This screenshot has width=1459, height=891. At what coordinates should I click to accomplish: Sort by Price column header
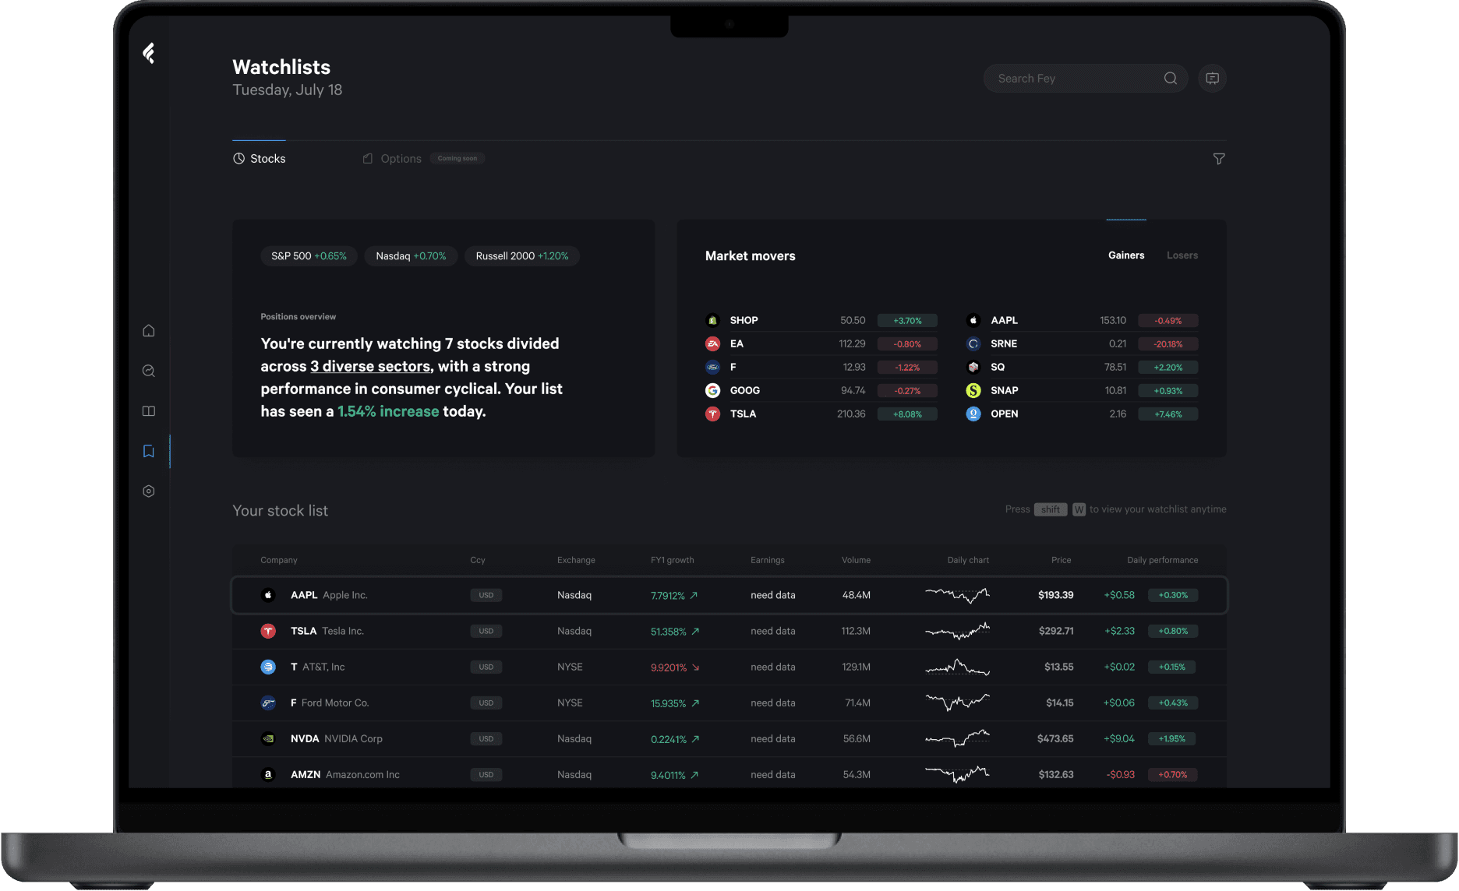(1061, 560)
